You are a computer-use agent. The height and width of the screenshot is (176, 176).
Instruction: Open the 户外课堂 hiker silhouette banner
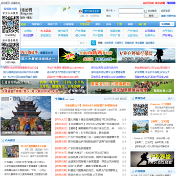pyautogui.click(x=152, y=159)
